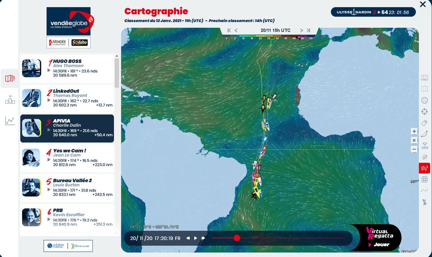Open the rankings podium sidebar icon
This screenshot has height=257, width=432.
(x=10, y=100)
